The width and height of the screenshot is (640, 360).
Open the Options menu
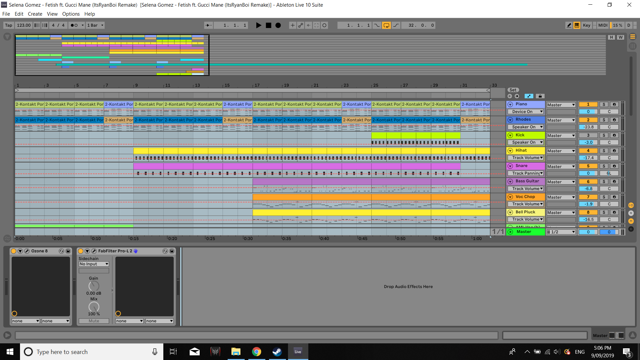click(71, 14)
